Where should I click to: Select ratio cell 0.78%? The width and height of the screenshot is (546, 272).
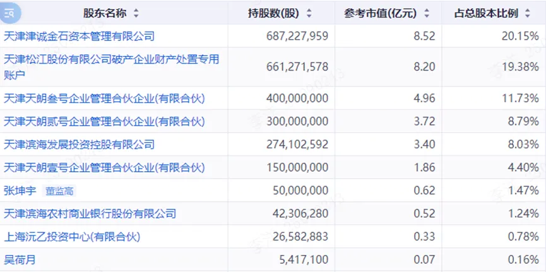(x=523, y=237)
